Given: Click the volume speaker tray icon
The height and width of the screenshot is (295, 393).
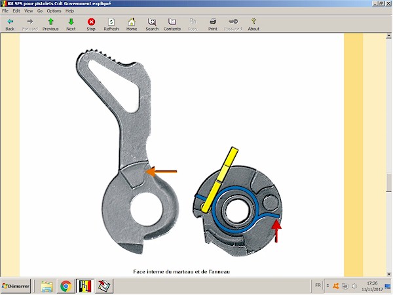Looking at the screenshot, I should [x=354, y=286].
